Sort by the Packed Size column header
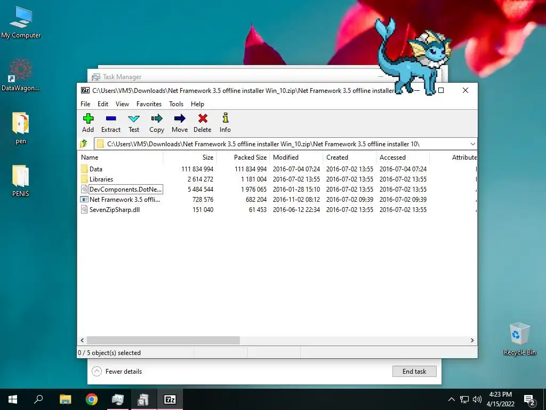The height and width of the screenshot is (410, 546). pos(243,157)
